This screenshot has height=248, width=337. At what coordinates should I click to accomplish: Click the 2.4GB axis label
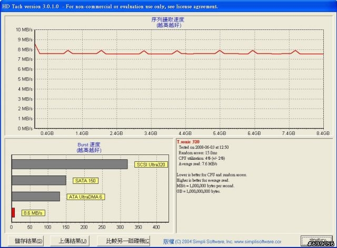coord(116,133)
